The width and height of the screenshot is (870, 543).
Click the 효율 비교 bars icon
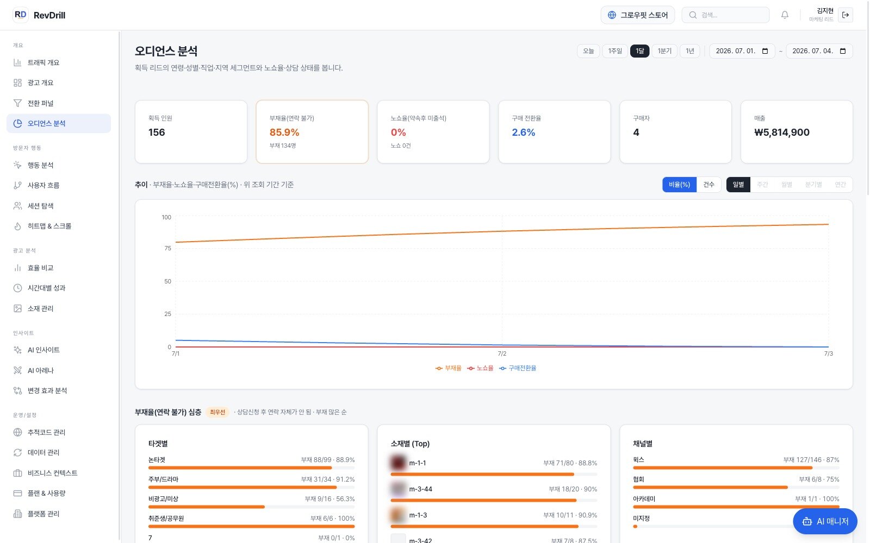[x=17, y=268]
